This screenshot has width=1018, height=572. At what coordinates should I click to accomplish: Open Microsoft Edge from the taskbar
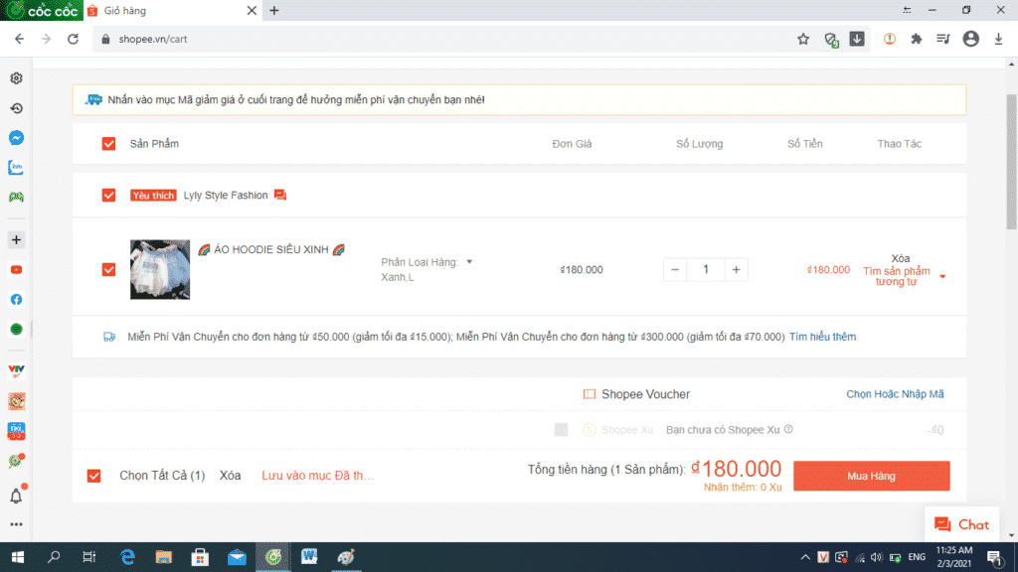127,557
